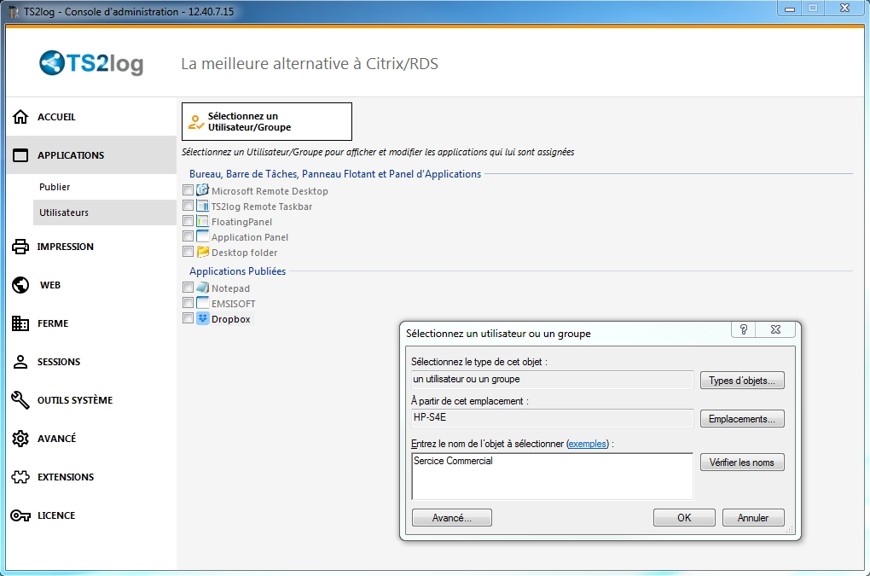The width and height of the screenshot is (870, 576).
Task: Click the Notepad icon
Action: coord(202,288)
